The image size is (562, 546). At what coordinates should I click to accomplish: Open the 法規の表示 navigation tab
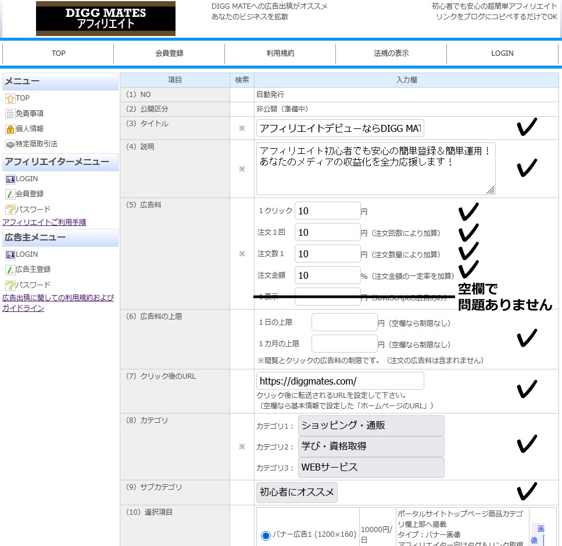tap(391, 53)
